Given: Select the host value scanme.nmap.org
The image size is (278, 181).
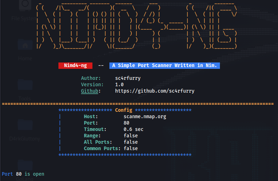Looking at the screenshot, I should (x=145, y=116).
